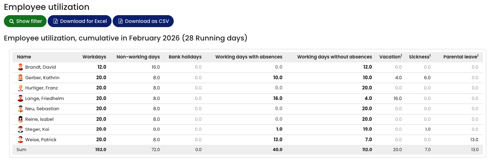This screenshot has height=162, width=489.
Task: Click Friedhelm Lange's avatar icon
Action: pyautogui.click(x=20, y=99)
